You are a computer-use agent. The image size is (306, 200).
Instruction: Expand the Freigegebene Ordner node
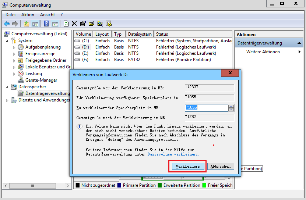click(x=14, y=61)
